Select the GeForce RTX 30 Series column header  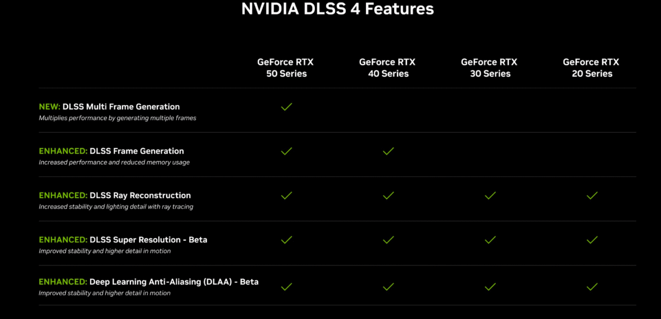[x=489, y=68]
